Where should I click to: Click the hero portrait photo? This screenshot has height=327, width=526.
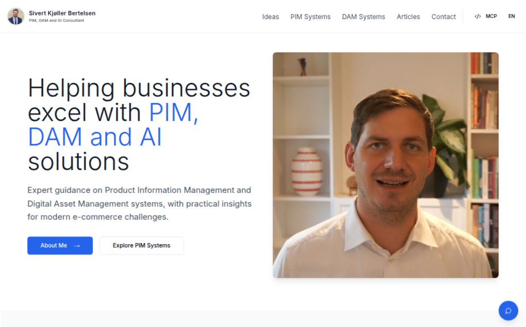pos(386,165)
